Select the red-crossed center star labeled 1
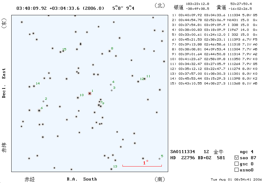262x183 pixels. click(x=90, y=93)
